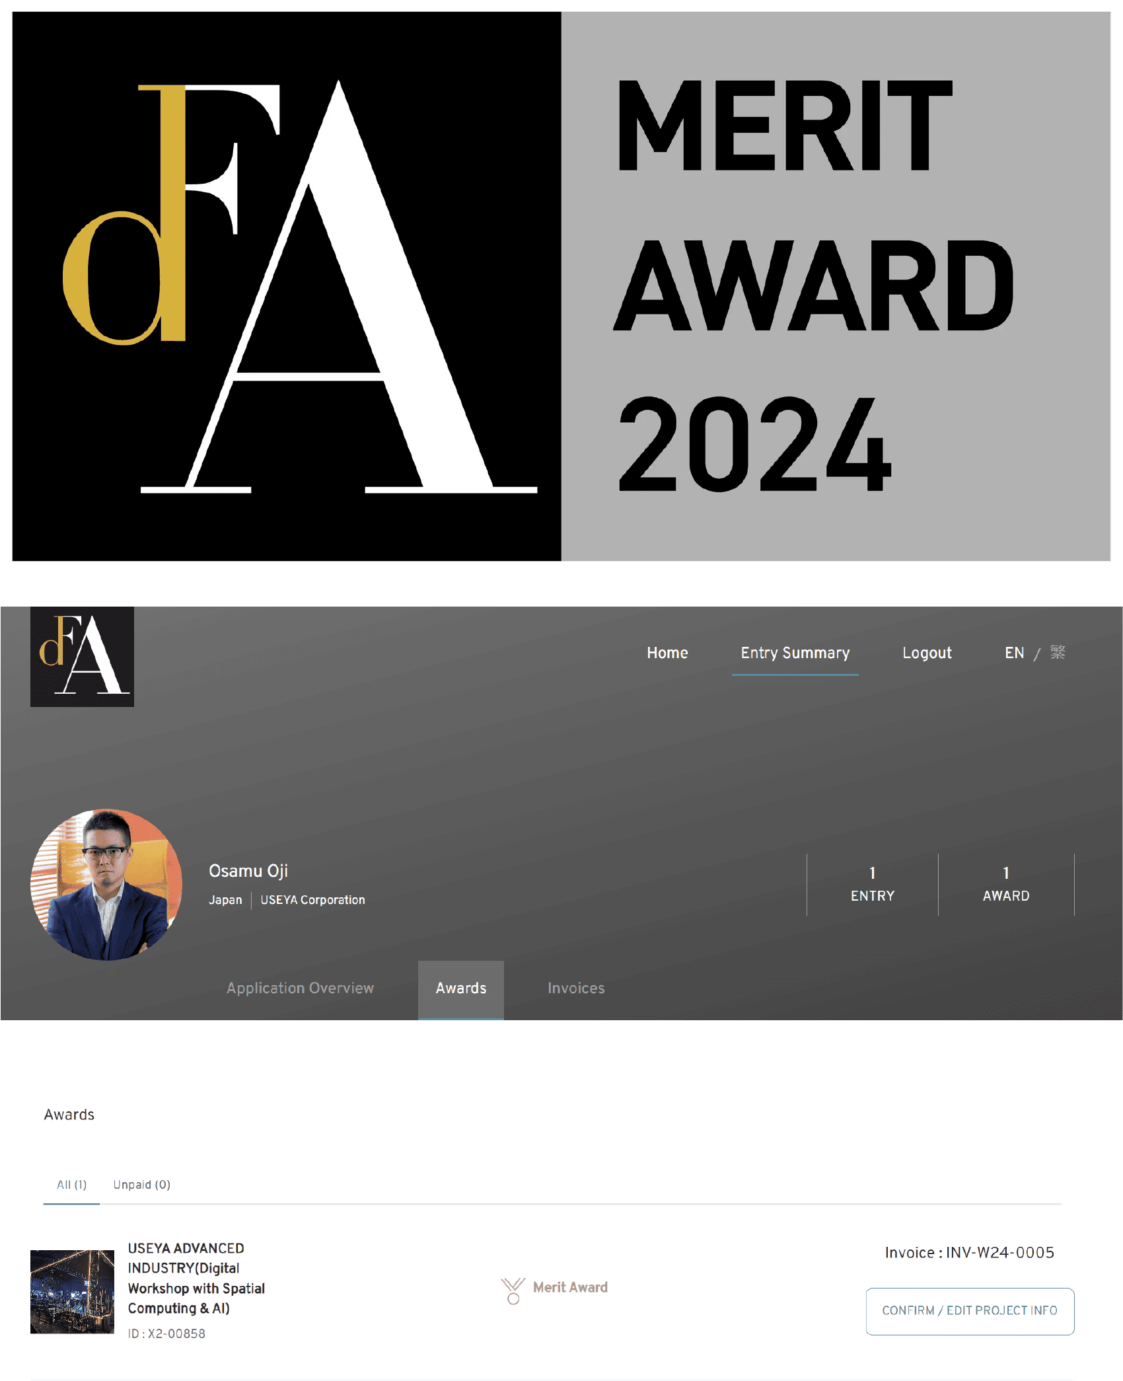Filter awards by All (1)

tap(71, 1185)
